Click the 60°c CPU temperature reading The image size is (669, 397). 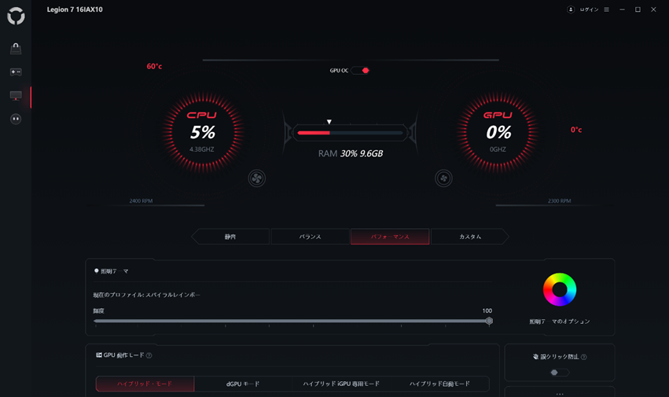point(154,66)
